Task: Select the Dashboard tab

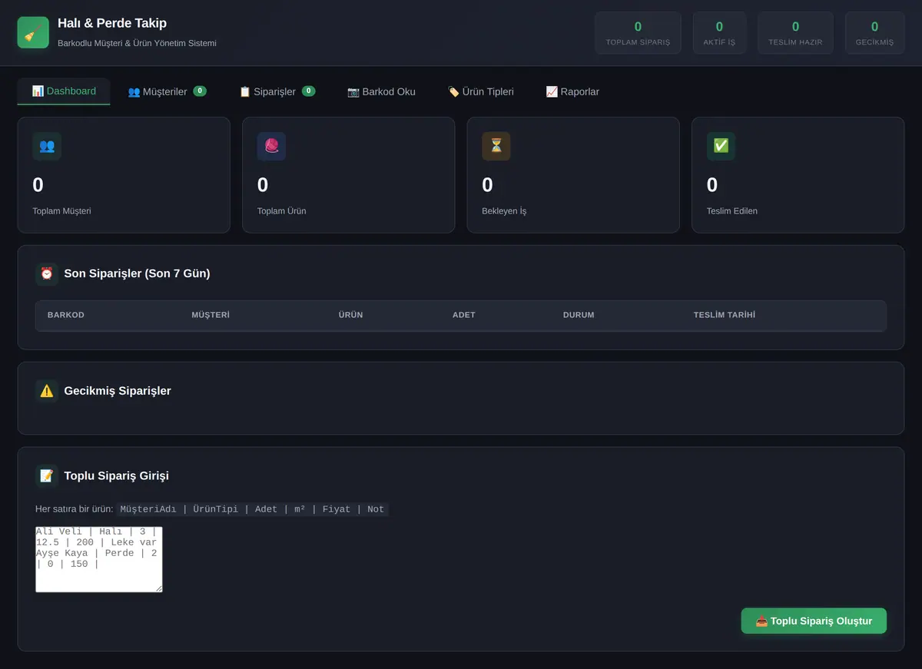Action: 64,91
